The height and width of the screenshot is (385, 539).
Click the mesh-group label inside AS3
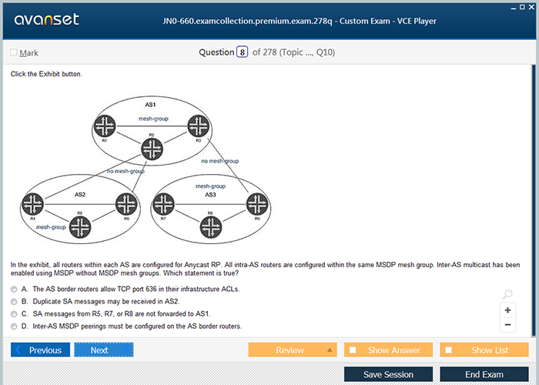pos(210,186)
